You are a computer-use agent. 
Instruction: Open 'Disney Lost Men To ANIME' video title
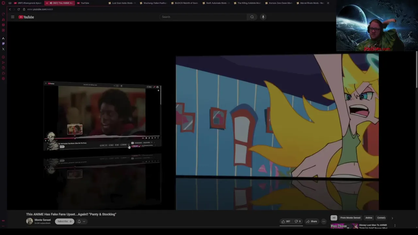(373, 225)
